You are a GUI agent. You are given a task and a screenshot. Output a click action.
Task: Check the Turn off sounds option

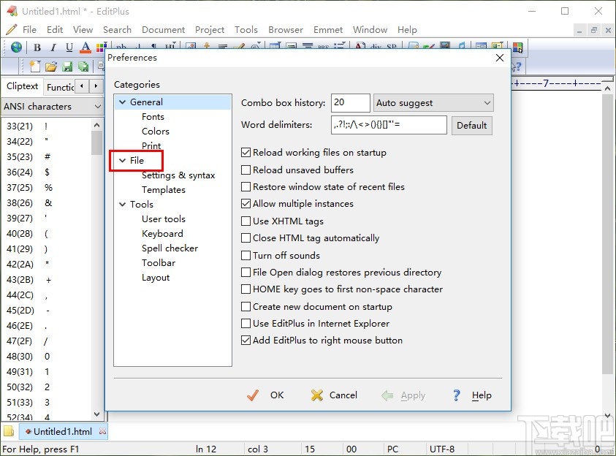coord(246,255)
